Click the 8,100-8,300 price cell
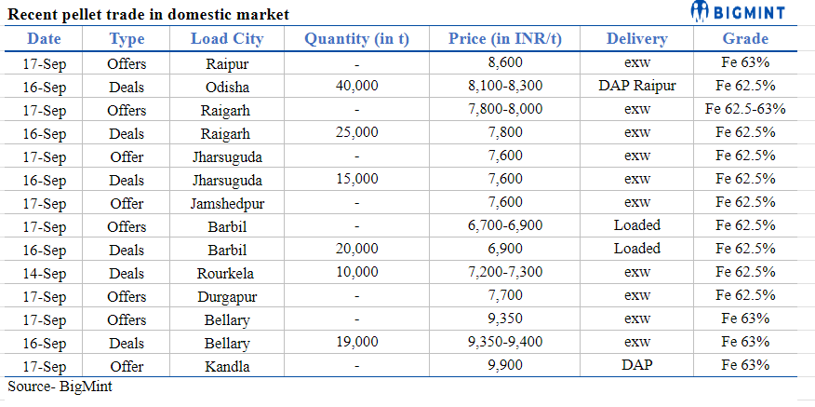The height and width of the screenshot is (407, 815). [504, 87]
